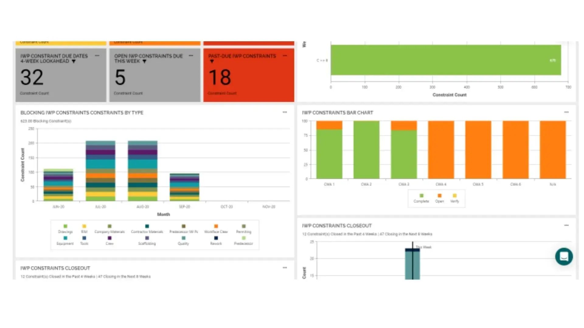Expand the 4-Week Lookahead filter arrow

(74, 61)
